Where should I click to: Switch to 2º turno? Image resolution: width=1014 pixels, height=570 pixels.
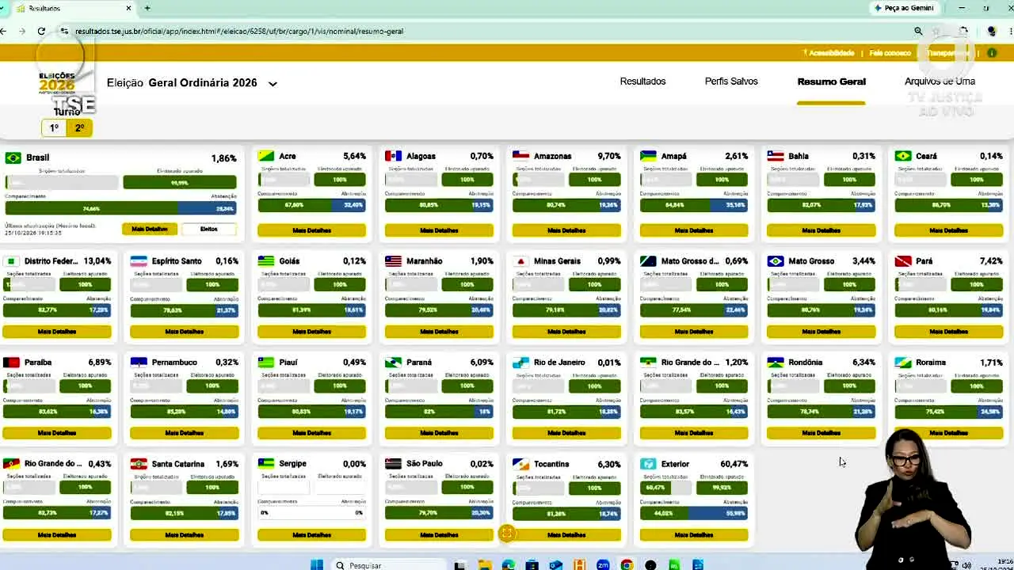79,127
